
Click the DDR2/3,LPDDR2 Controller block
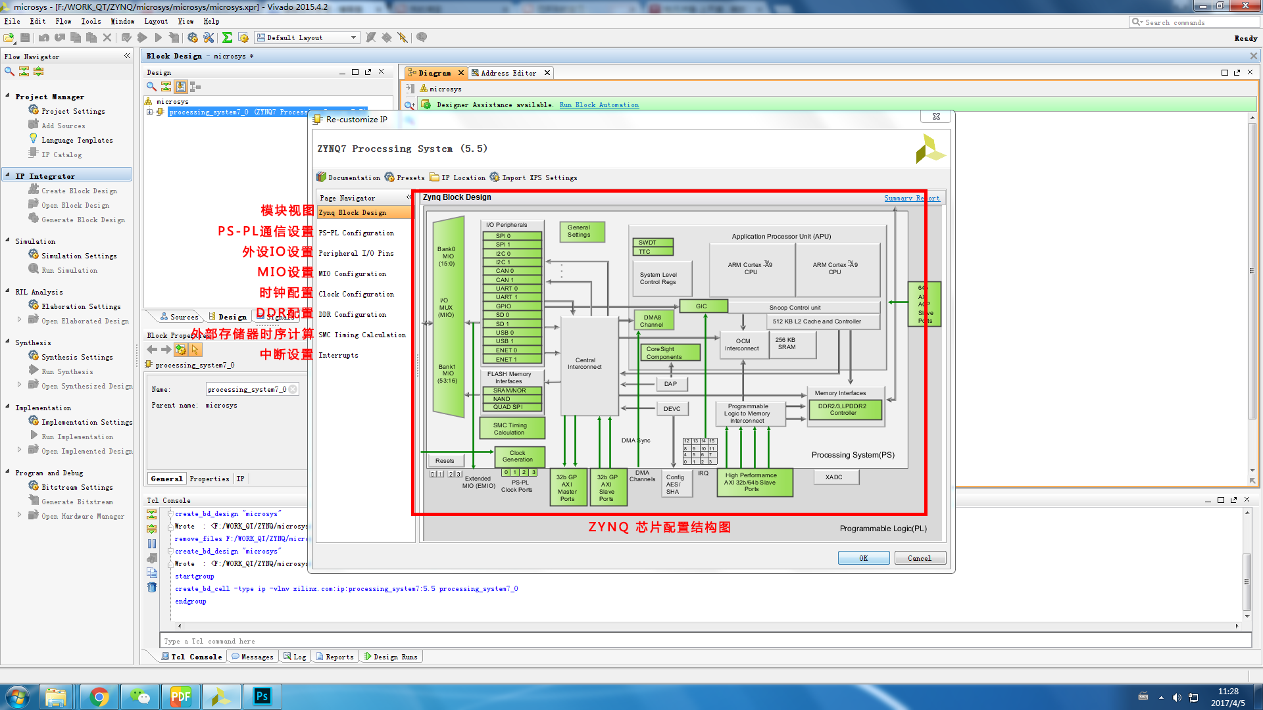(x=845, y=410)
